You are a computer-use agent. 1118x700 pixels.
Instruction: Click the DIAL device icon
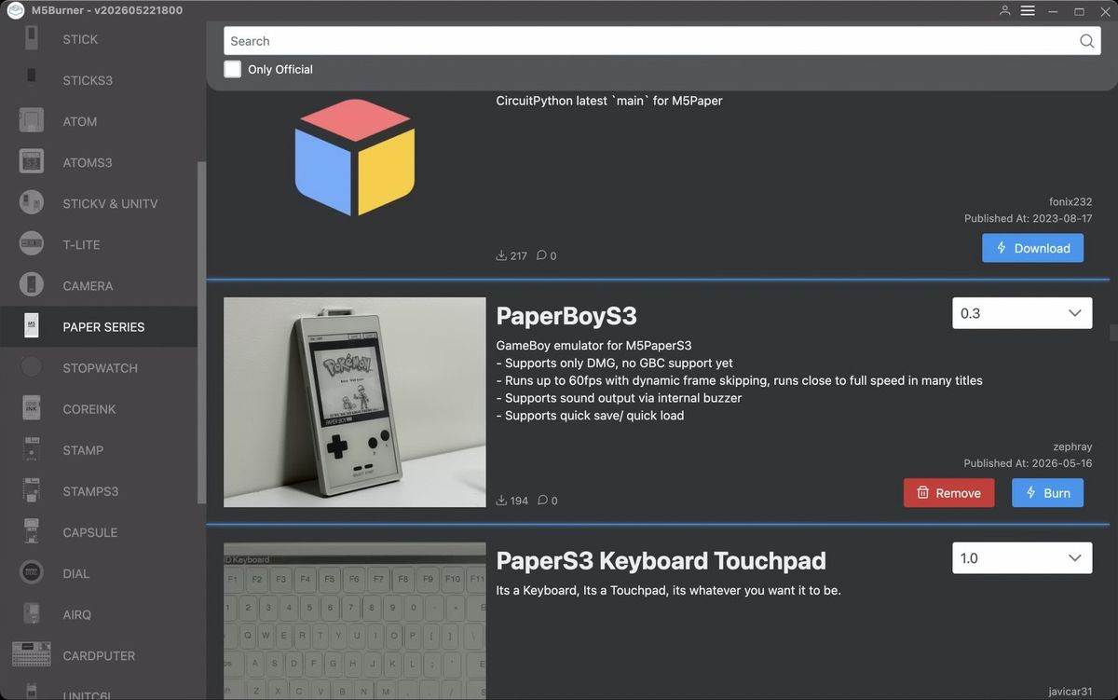point(32,573)
